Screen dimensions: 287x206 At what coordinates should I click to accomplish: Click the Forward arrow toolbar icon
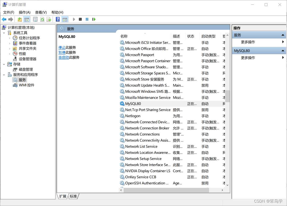tap(11, 19)
